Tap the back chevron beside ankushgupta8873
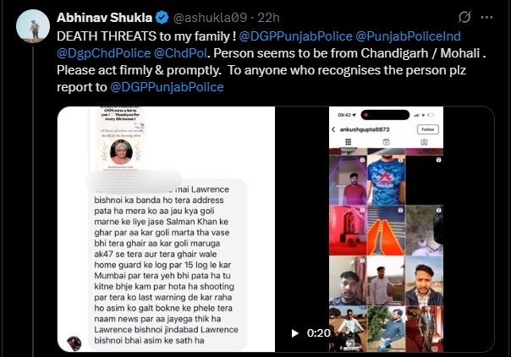Image resolution: width=511 pixels, height=357 pixels. point(333,129)
